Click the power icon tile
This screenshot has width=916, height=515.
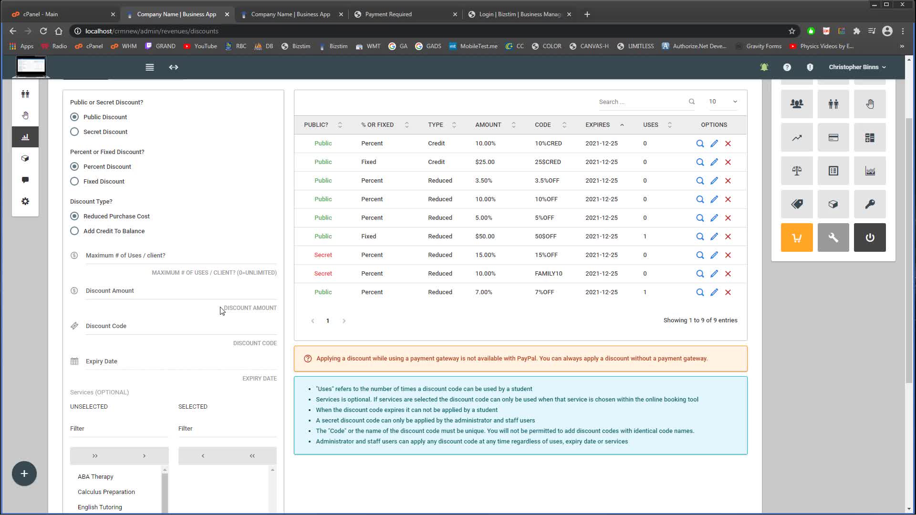869,237
